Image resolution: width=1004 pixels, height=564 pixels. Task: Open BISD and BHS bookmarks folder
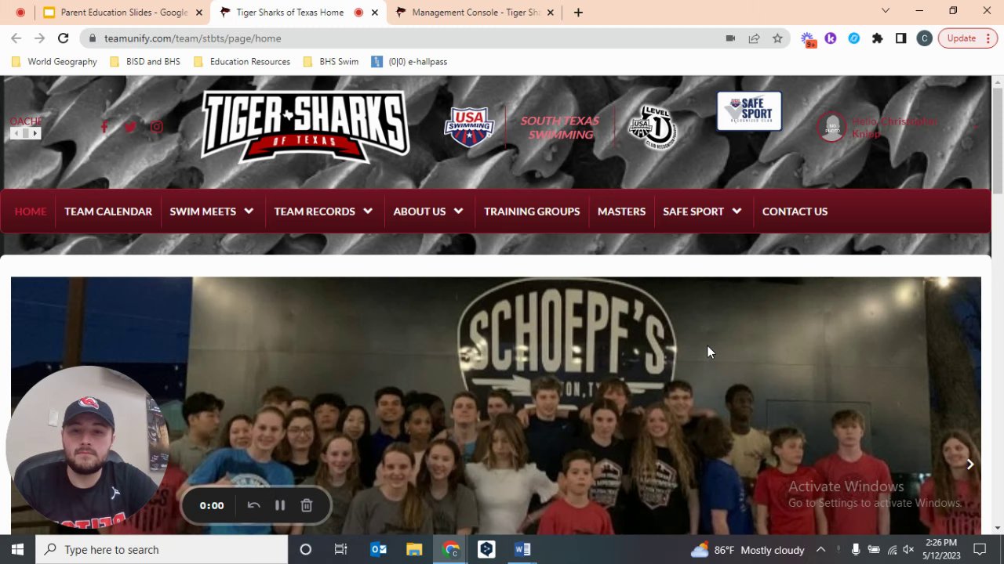point(145,62)
